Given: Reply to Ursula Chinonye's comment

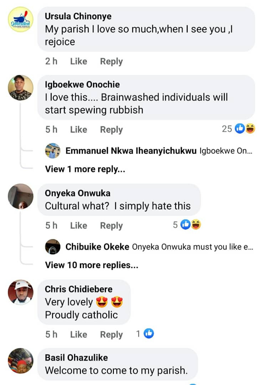Looking at the screenshot, I should (x=111, y=61).
